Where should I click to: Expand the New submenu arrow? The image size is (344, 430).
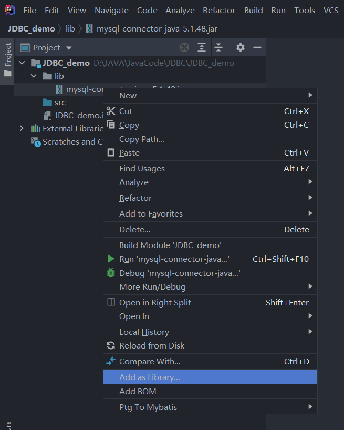click(310, 95)
